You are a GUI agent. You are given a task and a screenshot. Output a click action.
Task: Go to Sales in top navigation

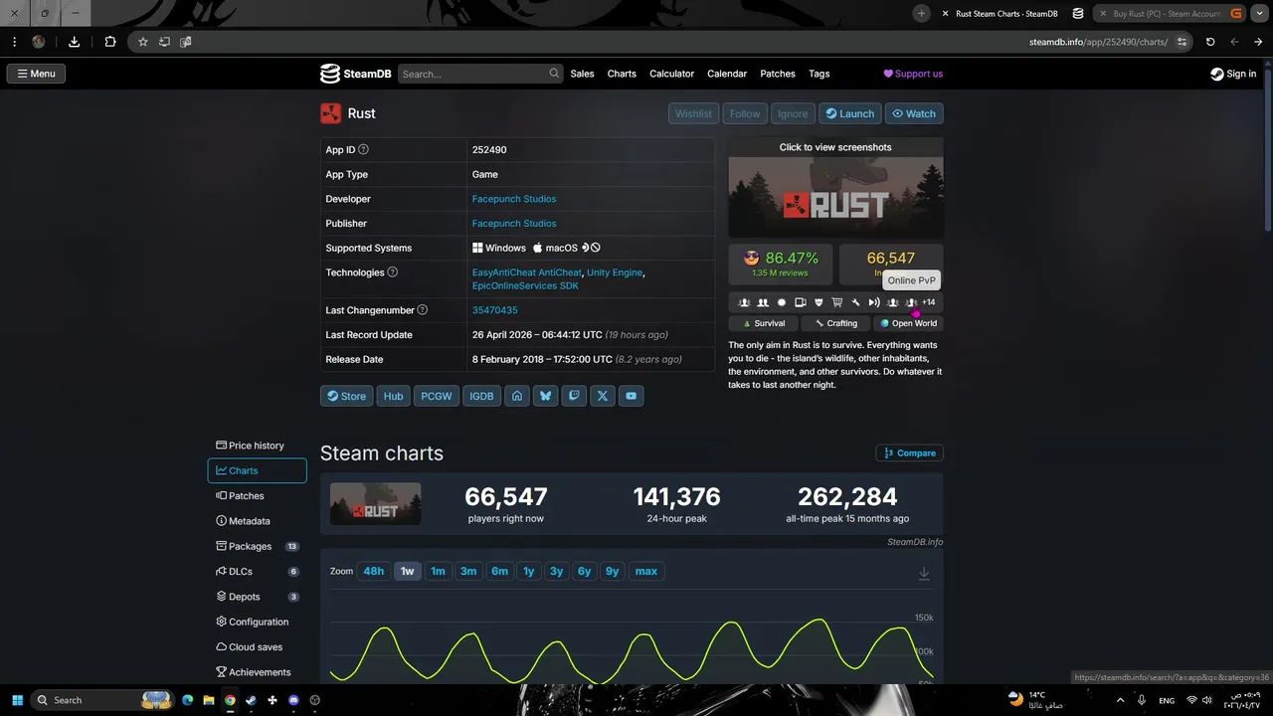tap(582, 74)
